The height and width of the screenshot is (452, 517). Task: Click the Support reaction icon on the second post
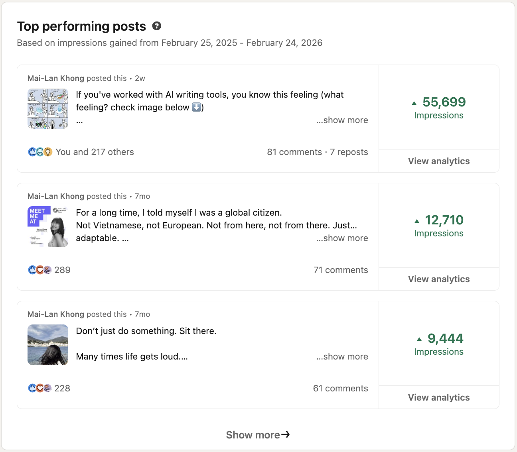[x=47, y=270]
